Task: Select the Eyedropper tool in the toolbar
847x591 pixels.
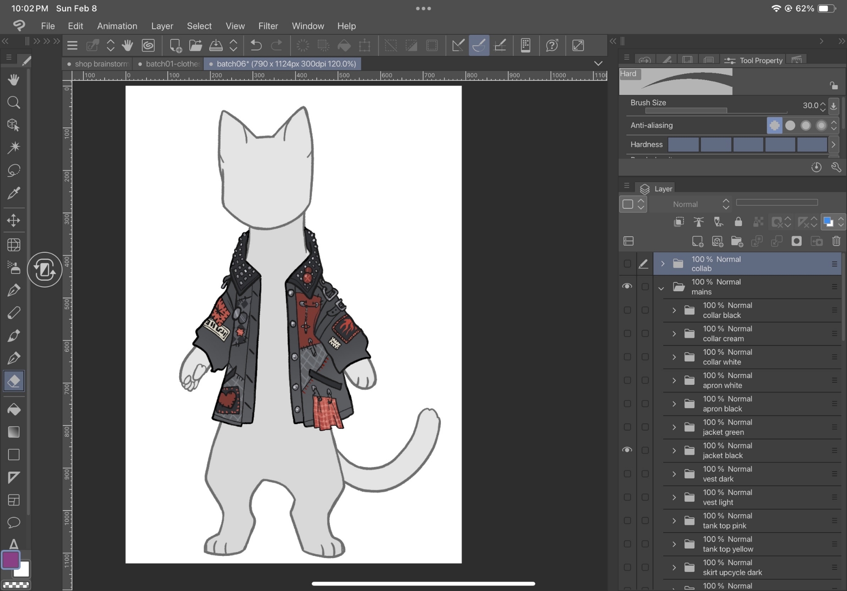Action: 14,193
